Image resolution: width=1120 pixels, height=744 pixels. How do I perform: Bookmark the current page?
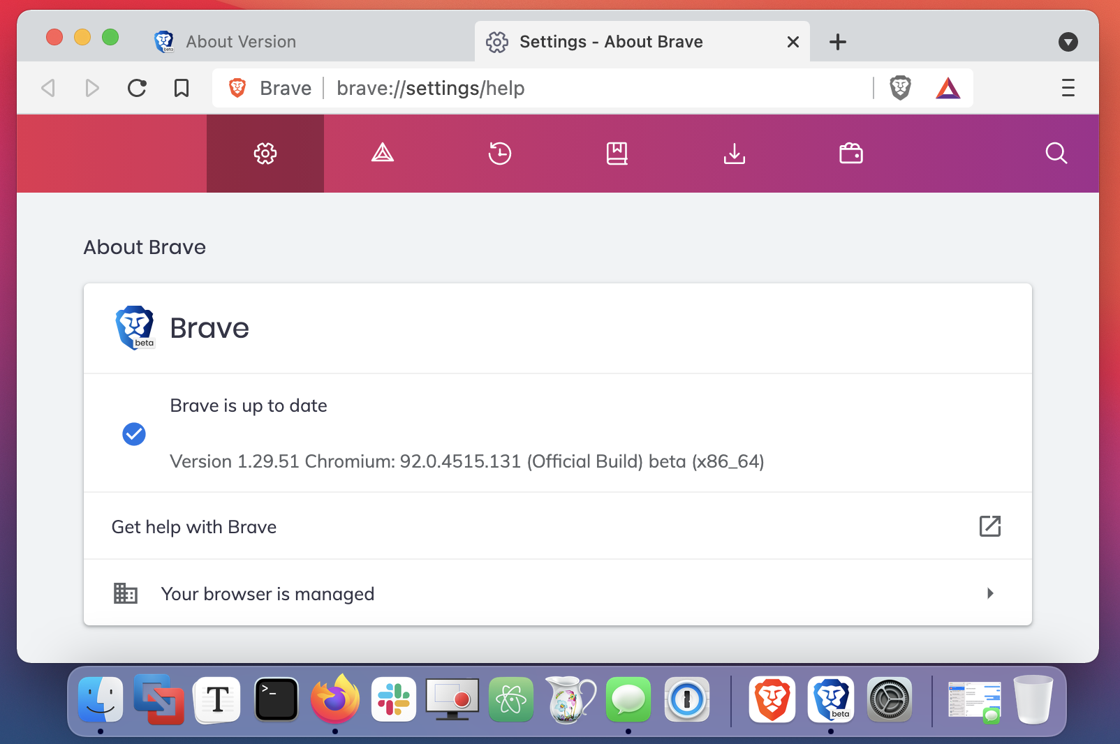click(x=181, y=88)
